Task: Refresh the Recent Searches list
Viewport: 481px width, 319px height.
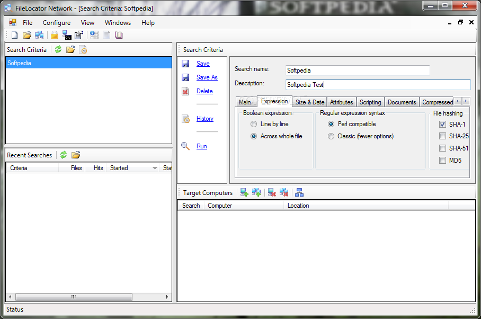Action: click(x=64, y=155)
